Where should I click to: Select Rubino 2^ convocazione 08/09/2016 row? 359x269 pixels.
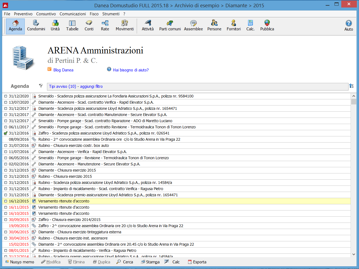point(176,139)
